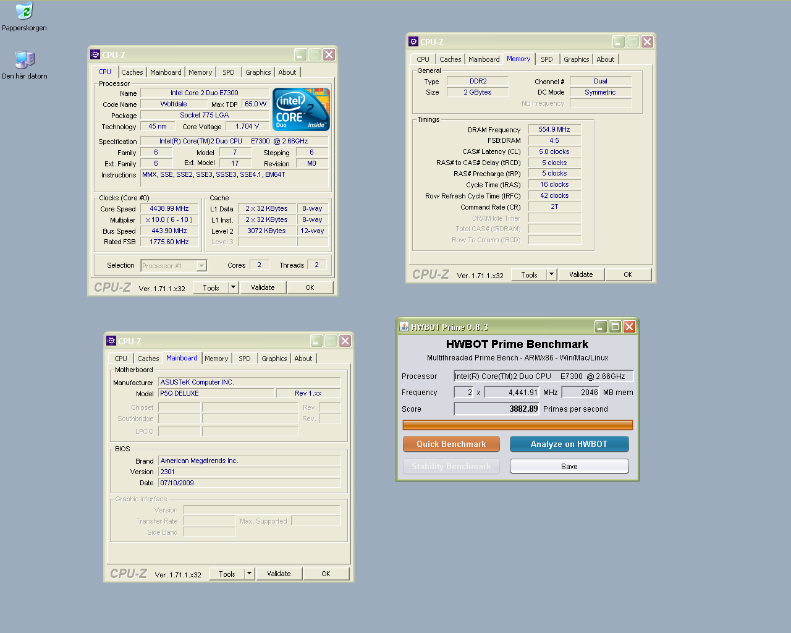
Task: Open the Processor #1 selection combo box
Action: [x=174, y=266]
